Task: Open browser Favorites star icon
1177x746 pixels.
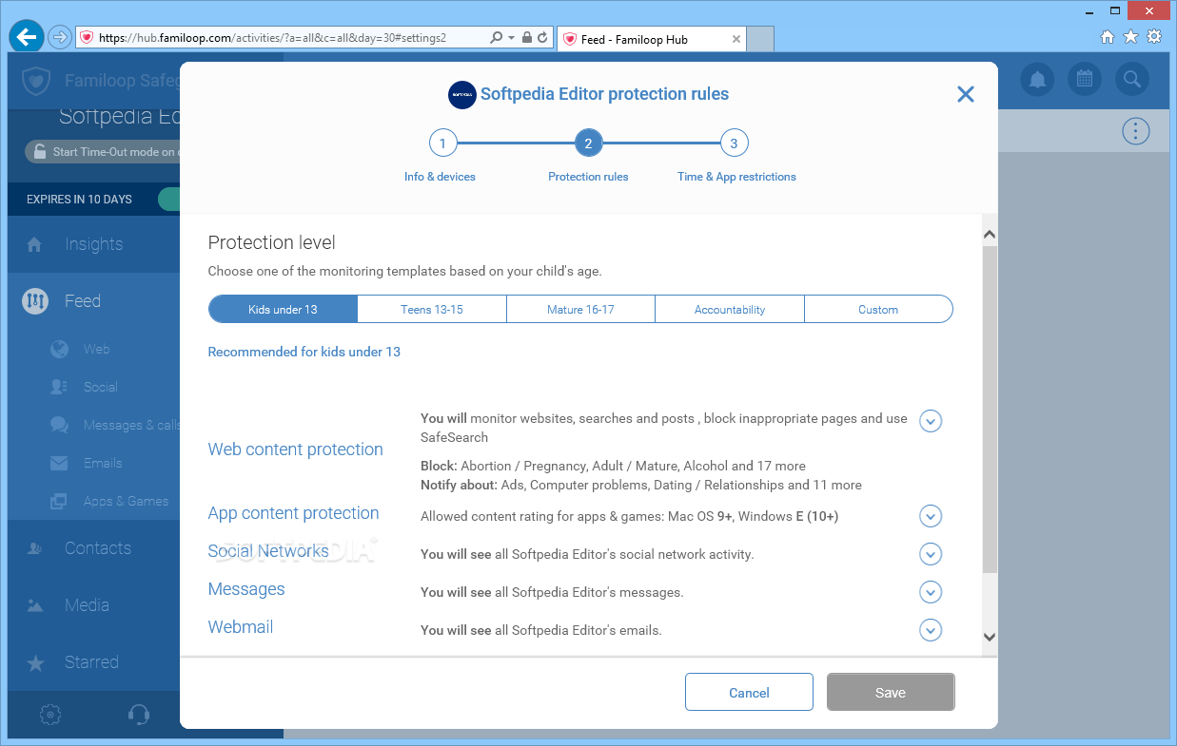Action: (x=1130, y=37)
